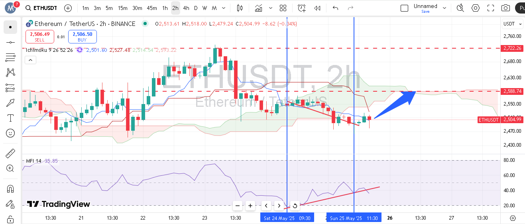Click the Publish button

[x=520, y=8]
